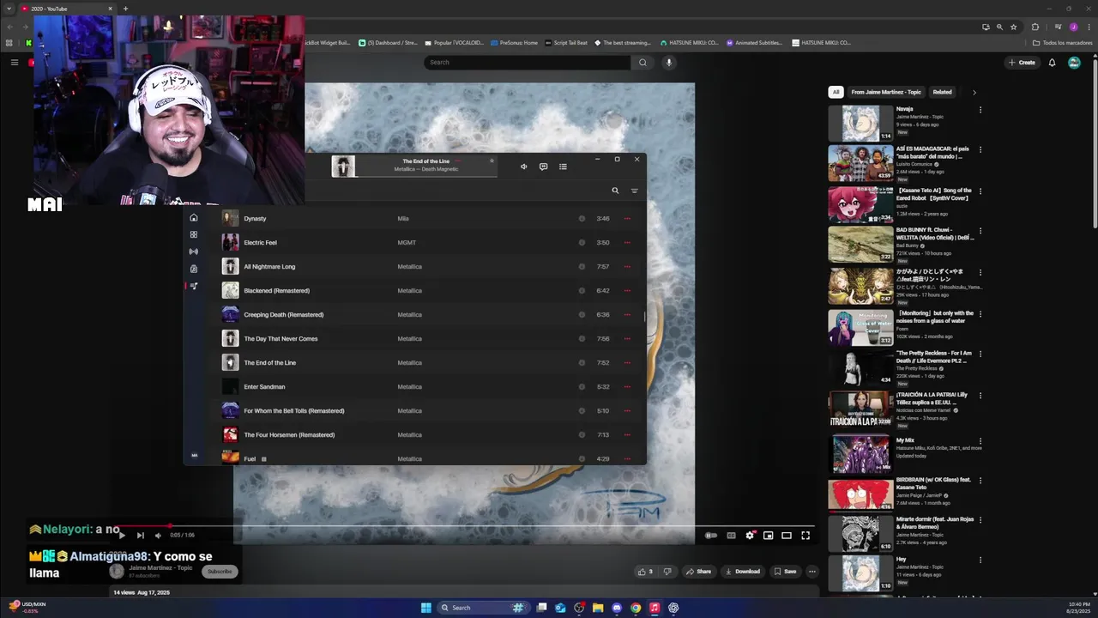This screenshot has width=1098, height=618.
Task: Click the Share button under the video
Action: tap(698, 572)
